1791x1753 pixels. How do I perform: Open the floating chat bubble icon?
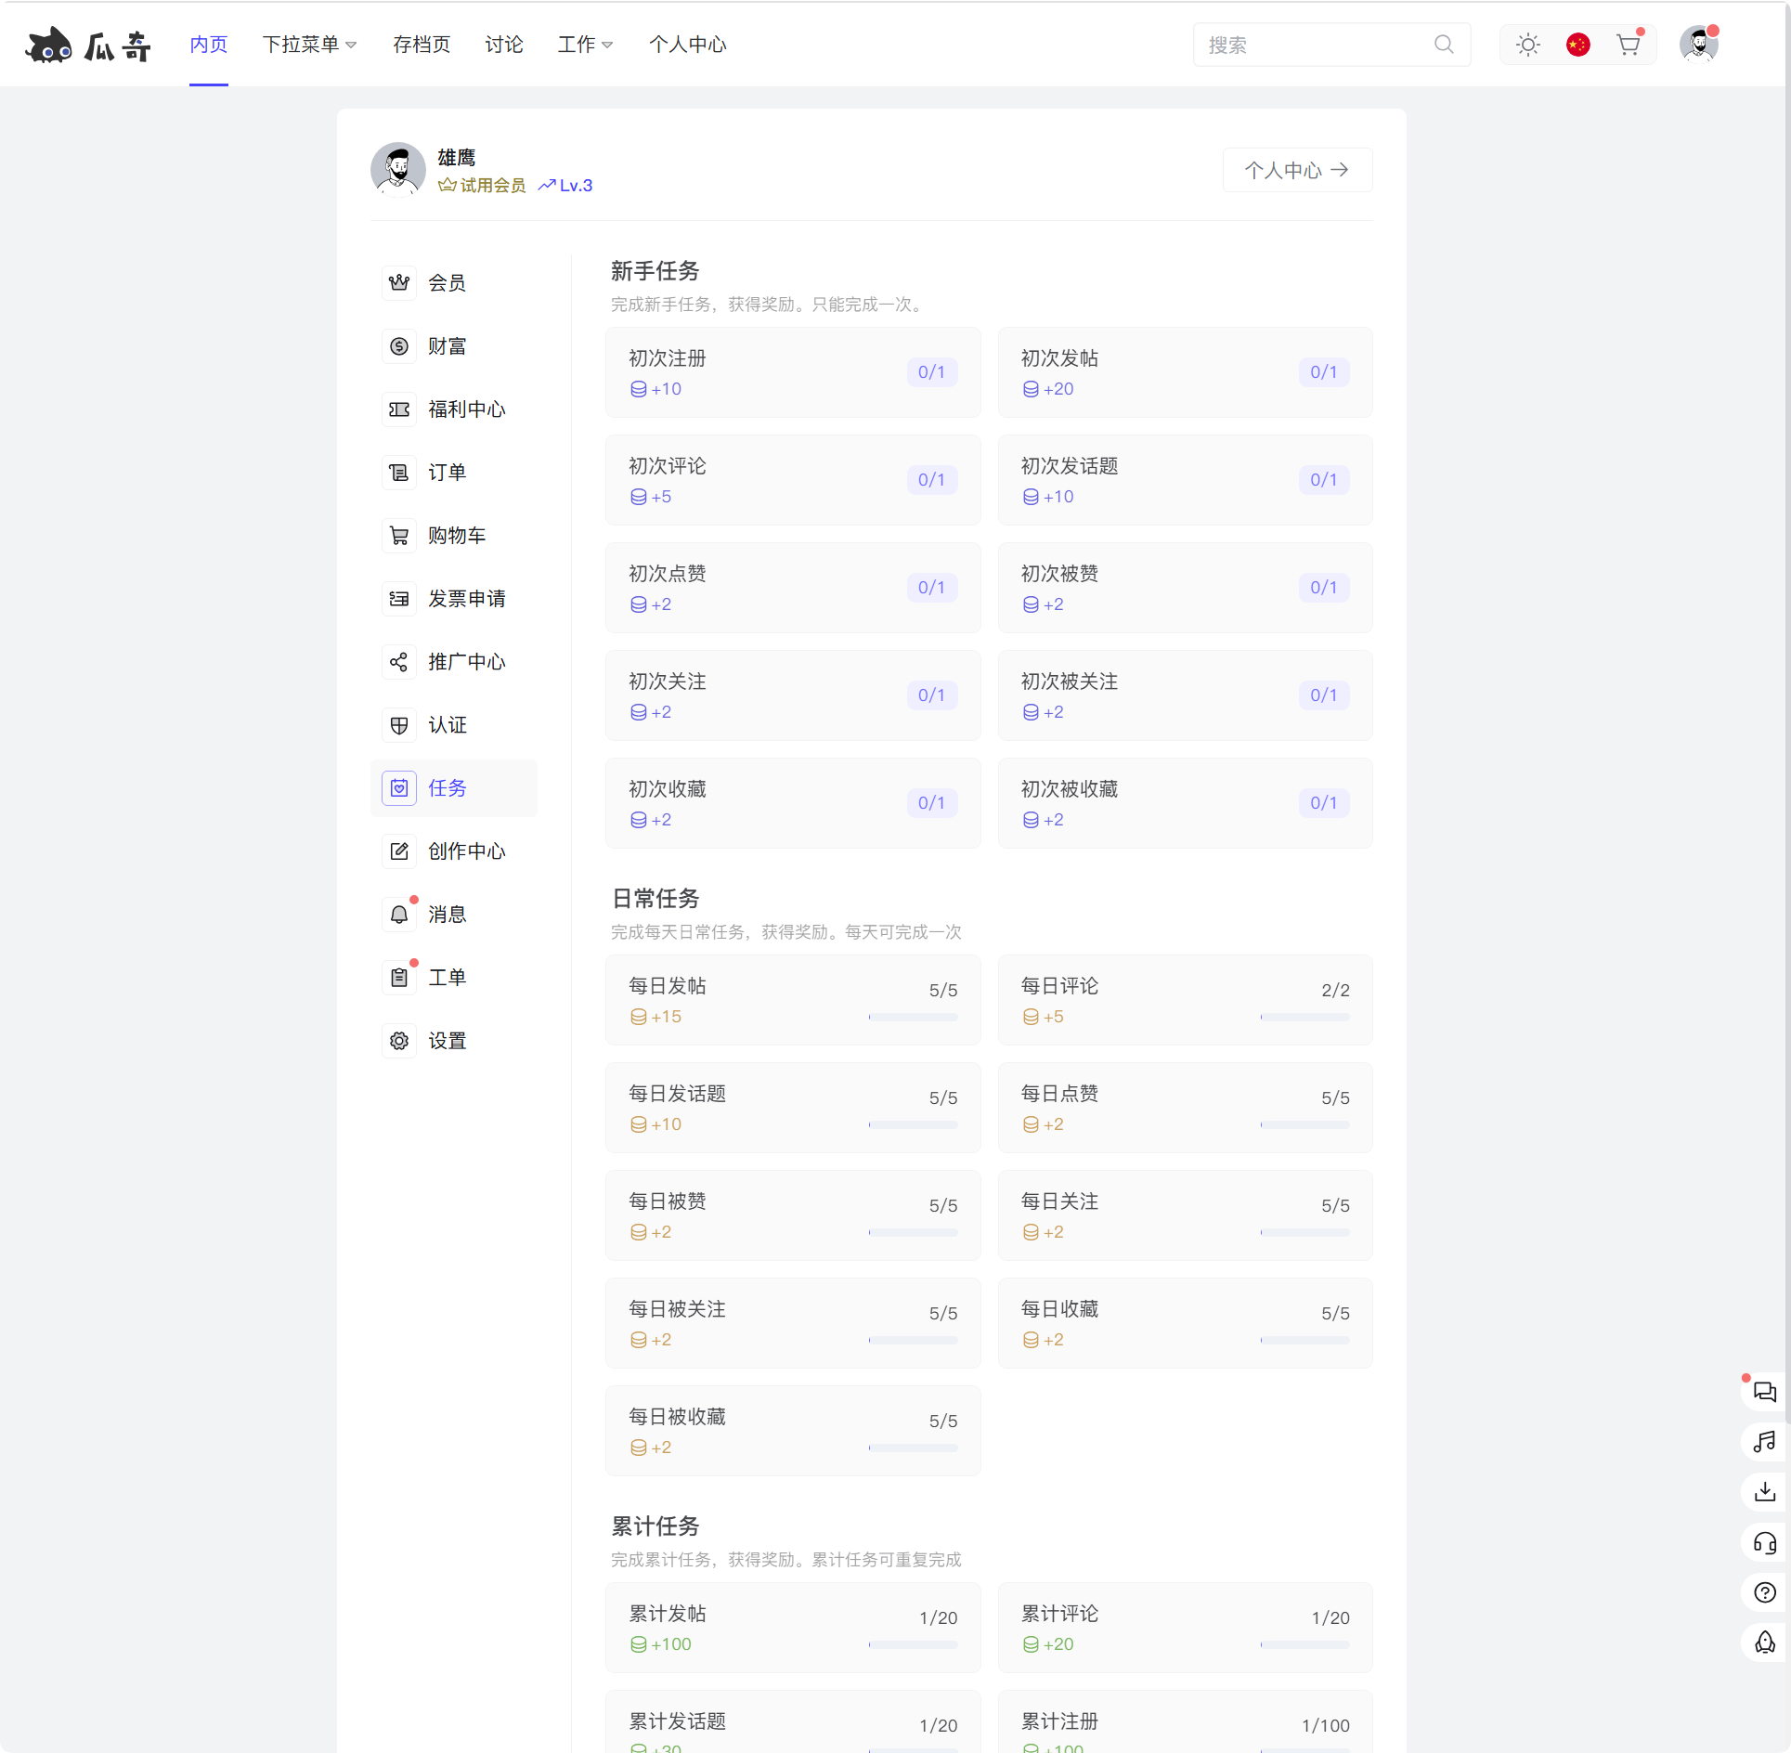(x=1765, y=1392)
